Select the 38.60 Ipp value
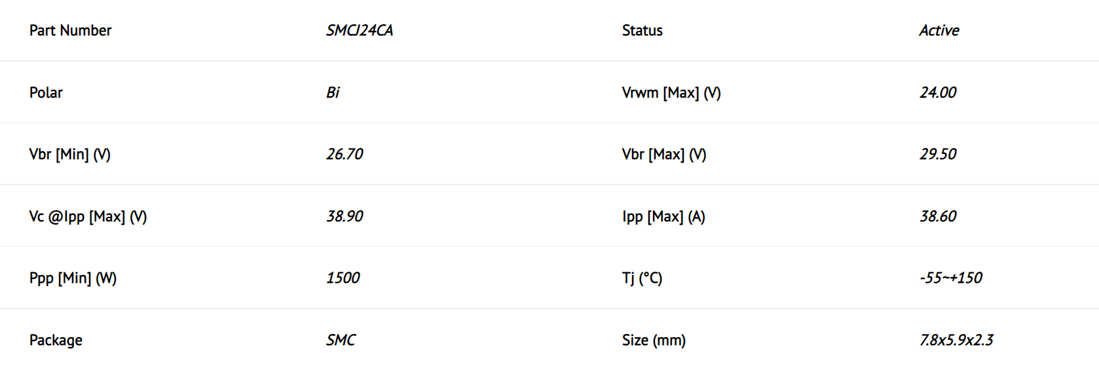The image size is (1099, 368). pyautogui.click(x=938, y=216)
